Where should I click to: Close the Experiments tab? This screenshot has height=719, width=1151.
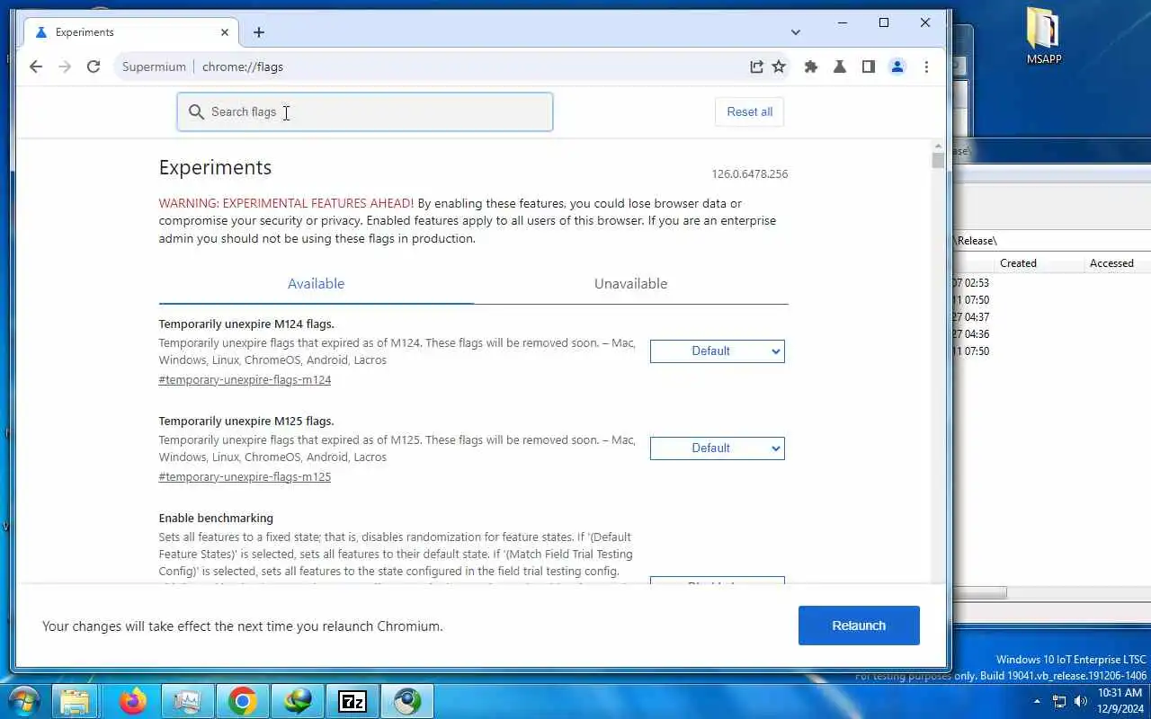coord(225,32)
